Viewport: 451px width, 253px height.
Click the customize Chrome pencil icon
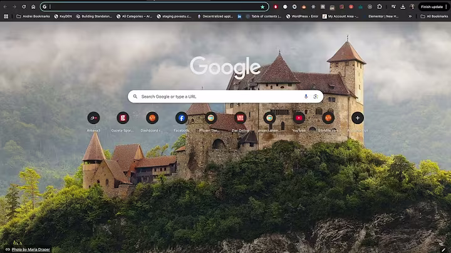click(444, 249)
